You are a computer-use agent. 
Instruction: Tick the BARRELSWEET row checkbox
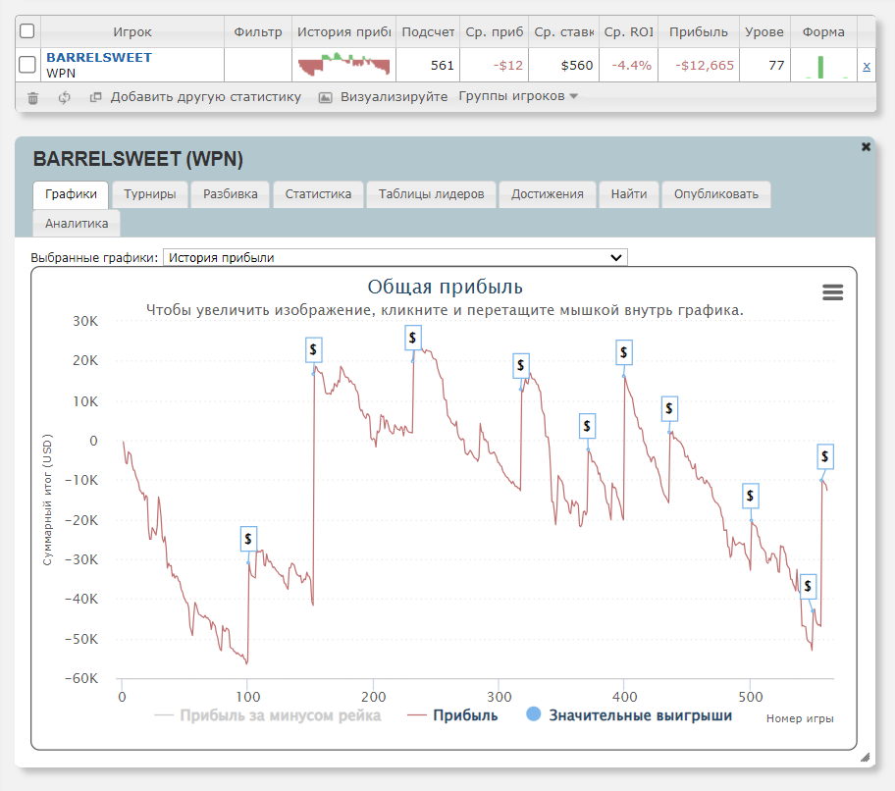tap(27, 66)
